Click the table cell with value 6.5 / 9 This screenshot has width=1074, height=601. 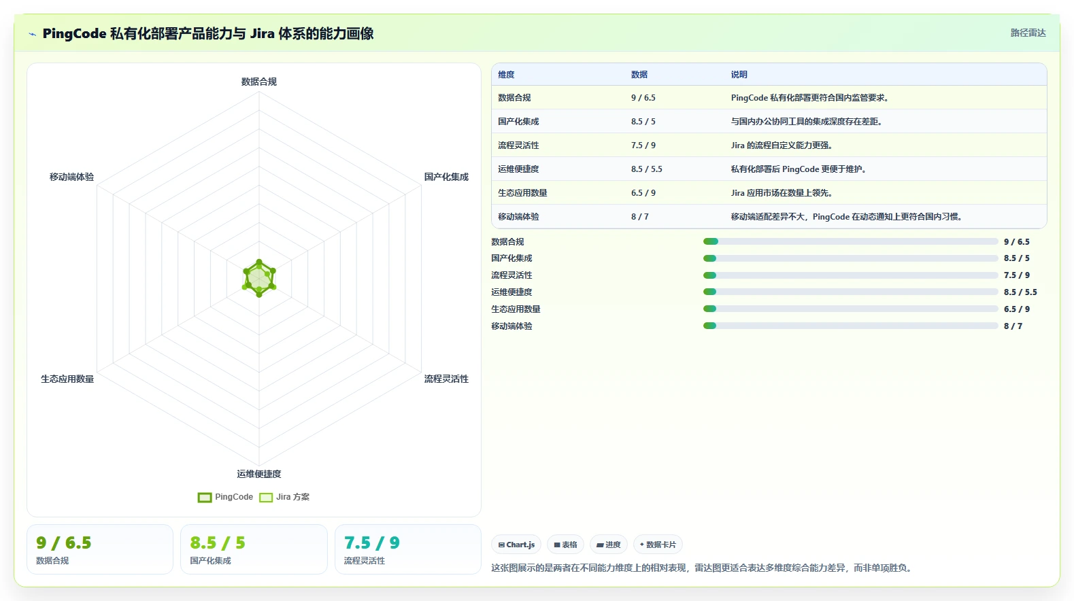click(x=643, y=193)
